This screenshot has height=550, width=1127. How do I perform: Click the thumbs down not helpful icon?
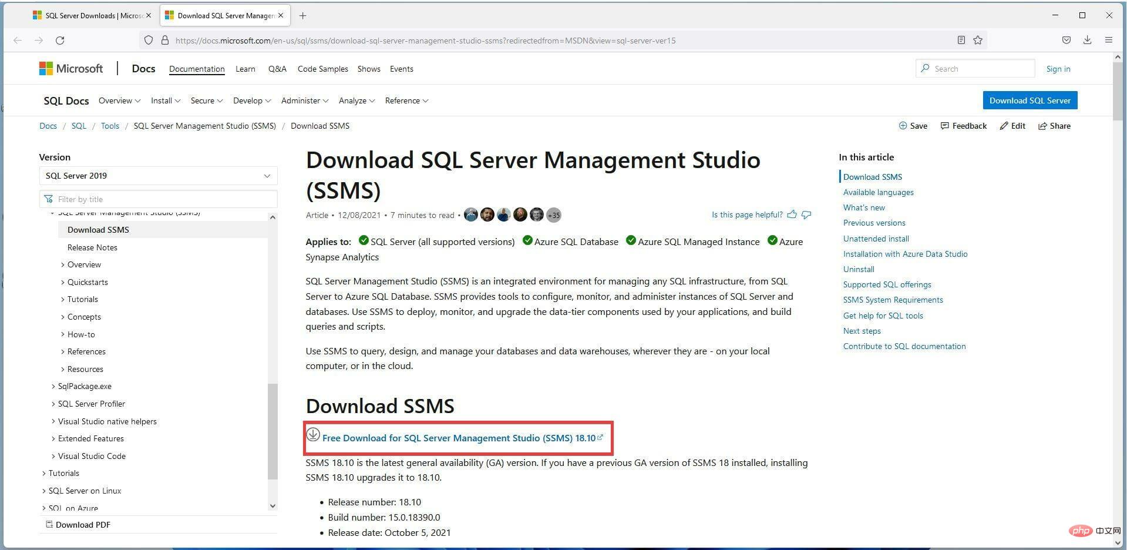(x=806, y=214)
